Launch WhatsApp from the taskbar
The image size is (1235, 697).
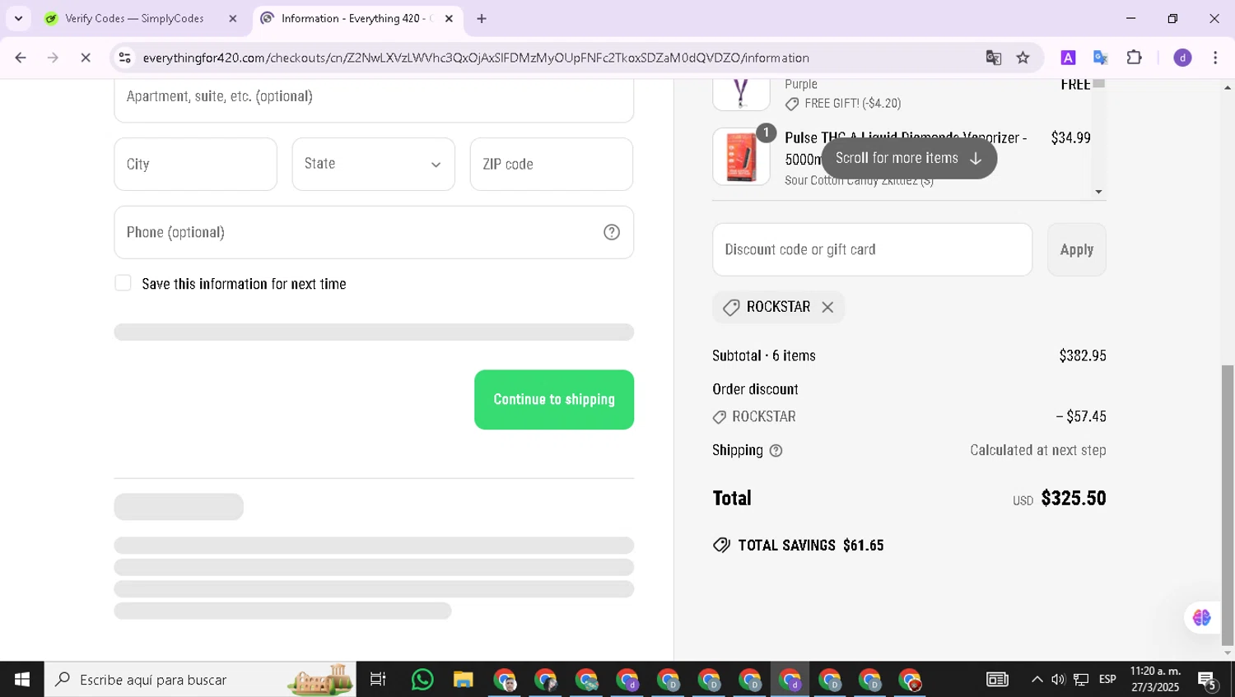(422, 680)
